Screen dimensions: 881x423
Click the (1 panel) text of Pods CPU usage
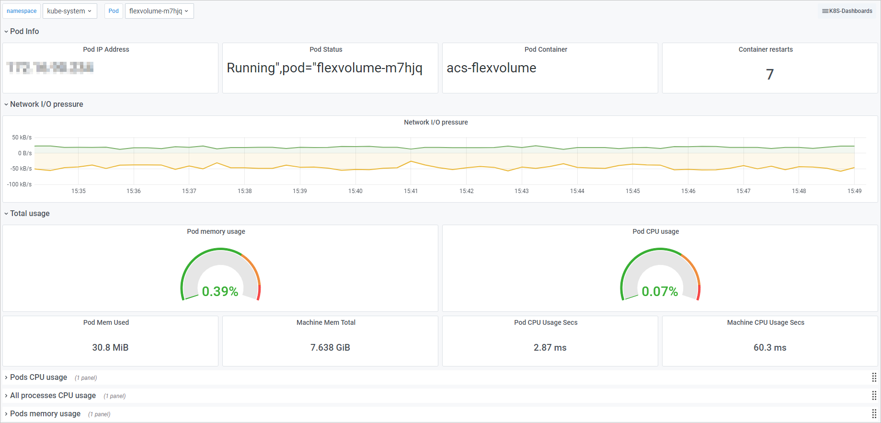[x=86, y=378]
